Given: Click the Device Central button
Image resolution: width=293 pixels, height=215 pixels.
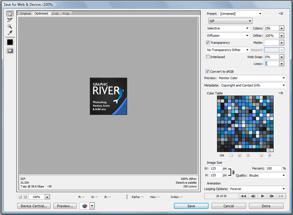Looking at the screenshot, I should click(x=34, y=206).
